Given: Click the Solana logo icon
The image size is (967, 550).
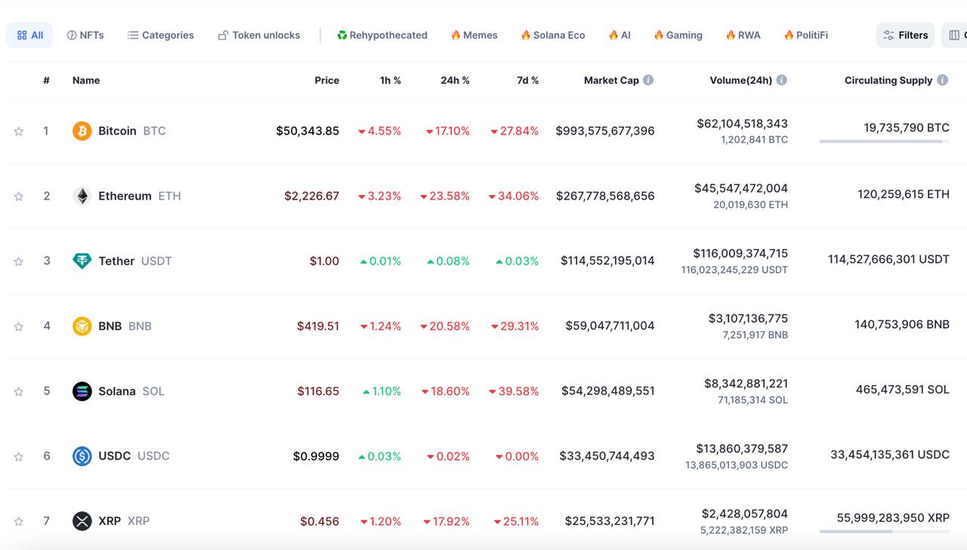Looking at the screenshot, I should pos(82,391).
